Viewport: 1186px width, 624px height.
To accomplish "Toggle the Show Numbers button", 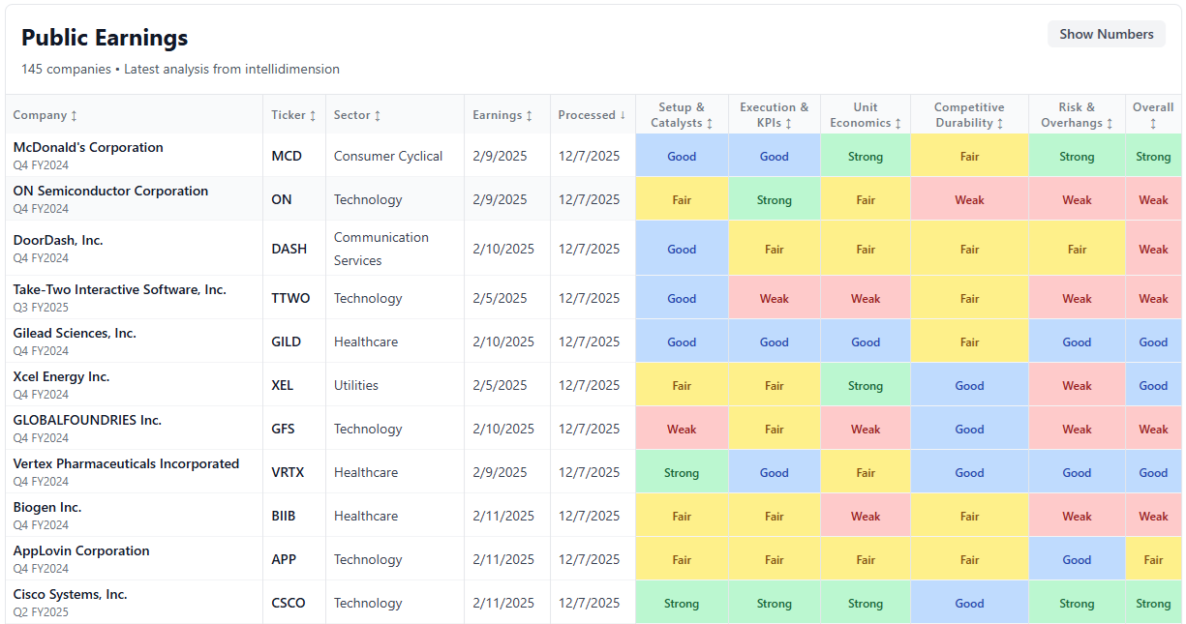I will pos(1106,34).
